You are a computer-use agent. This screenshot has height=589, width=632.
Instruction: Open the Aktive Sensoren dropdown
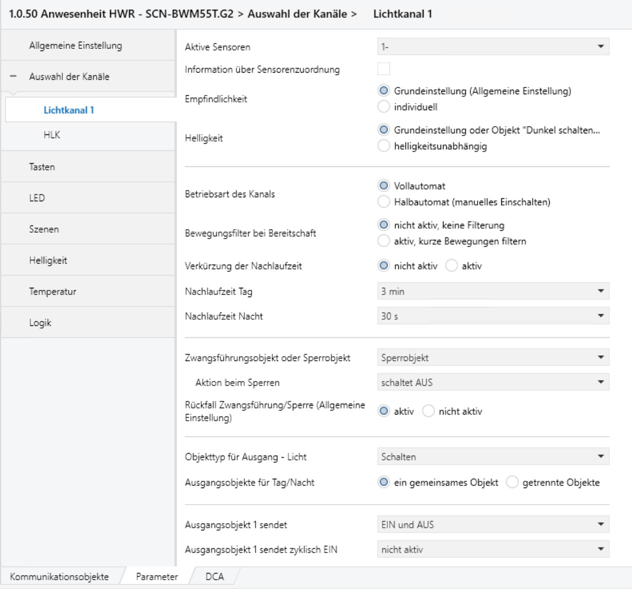493,47
